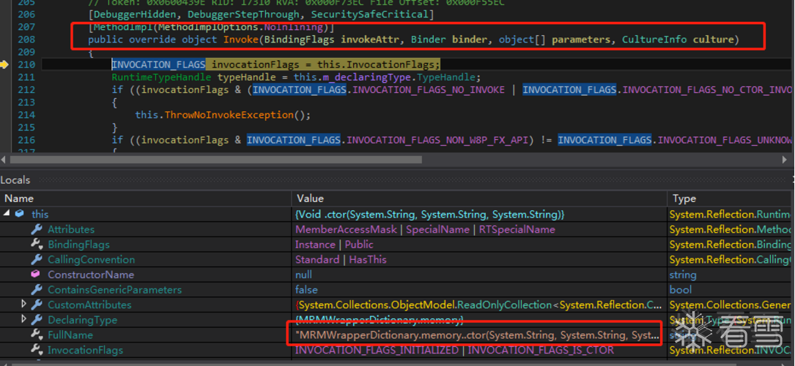795x366 pixels.
Task: Select the ContainsGenericParameters property name
Action: (x=114, y=290)
